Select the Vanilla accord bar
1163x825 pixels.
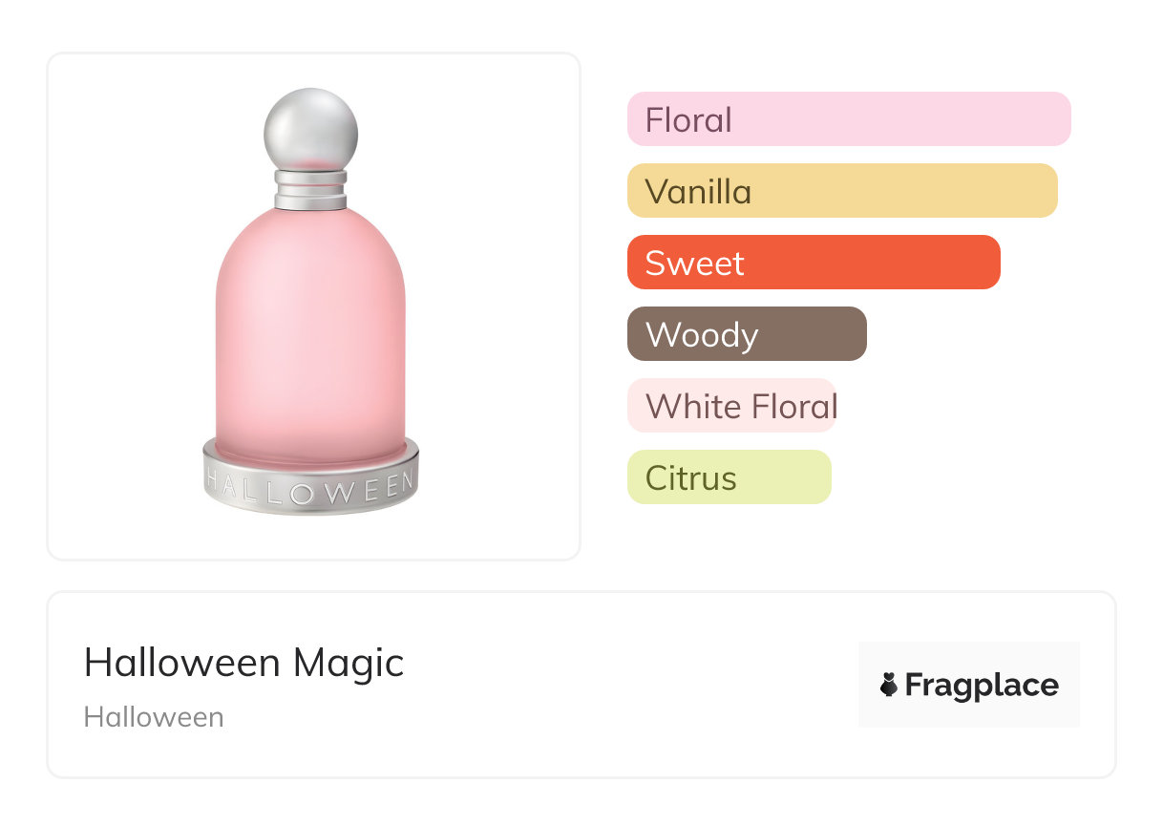841,191
